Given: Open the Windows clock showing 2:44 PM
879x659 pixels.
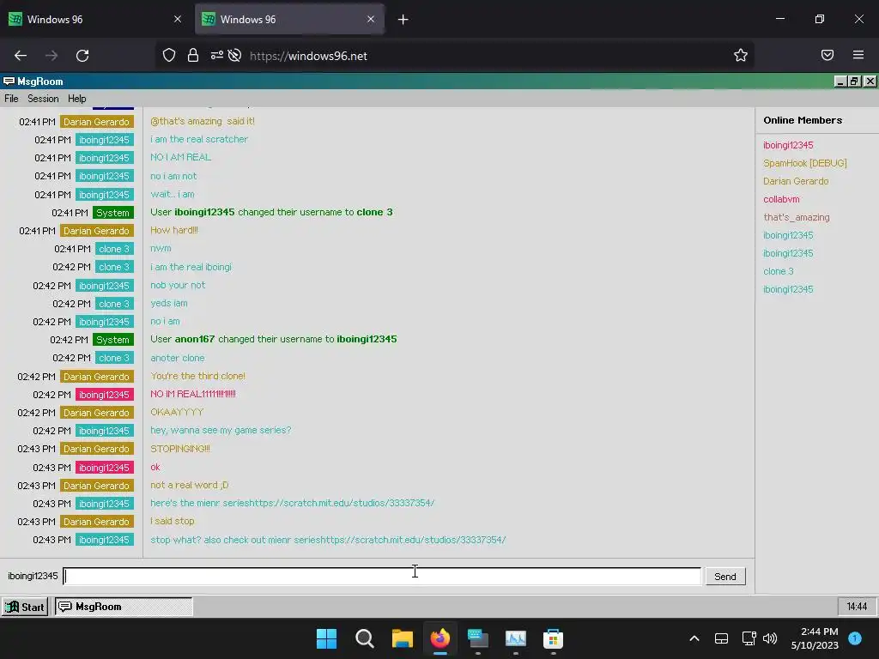Looking at the screenshot, I should (815, 638).
